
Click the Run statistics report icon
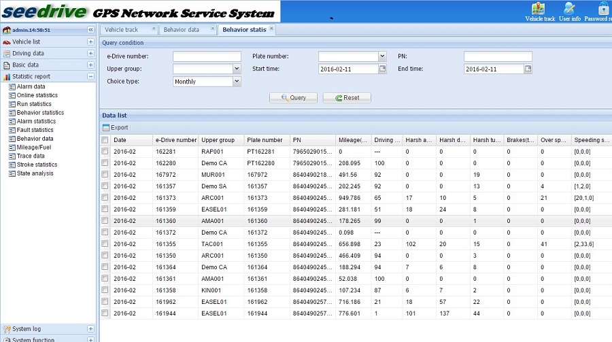click(x=12, y=104)
